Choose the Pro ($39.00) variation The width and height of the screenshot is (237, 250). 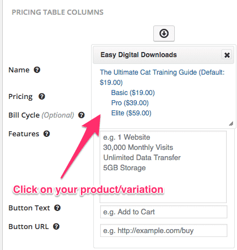(x=130, y=103)
